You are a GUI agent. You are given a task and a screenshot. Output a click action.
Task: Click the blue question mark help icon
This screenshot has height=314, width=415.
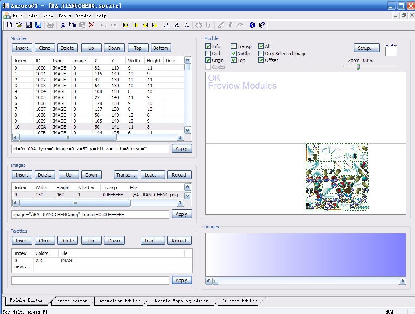(252, 25)
